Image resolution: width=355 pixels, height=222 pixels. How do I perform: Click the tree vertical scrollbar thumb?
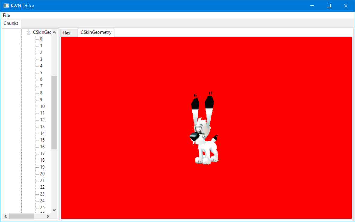(54, 113)
